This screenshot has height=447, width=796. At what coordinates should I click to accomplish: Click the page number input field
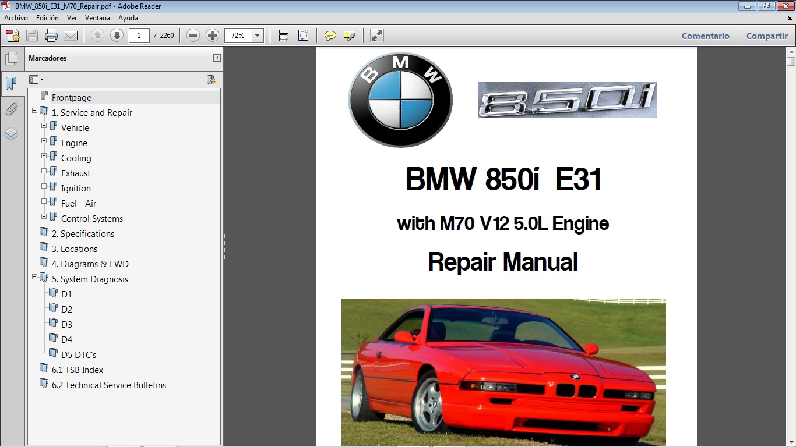[x=139, y=36]
